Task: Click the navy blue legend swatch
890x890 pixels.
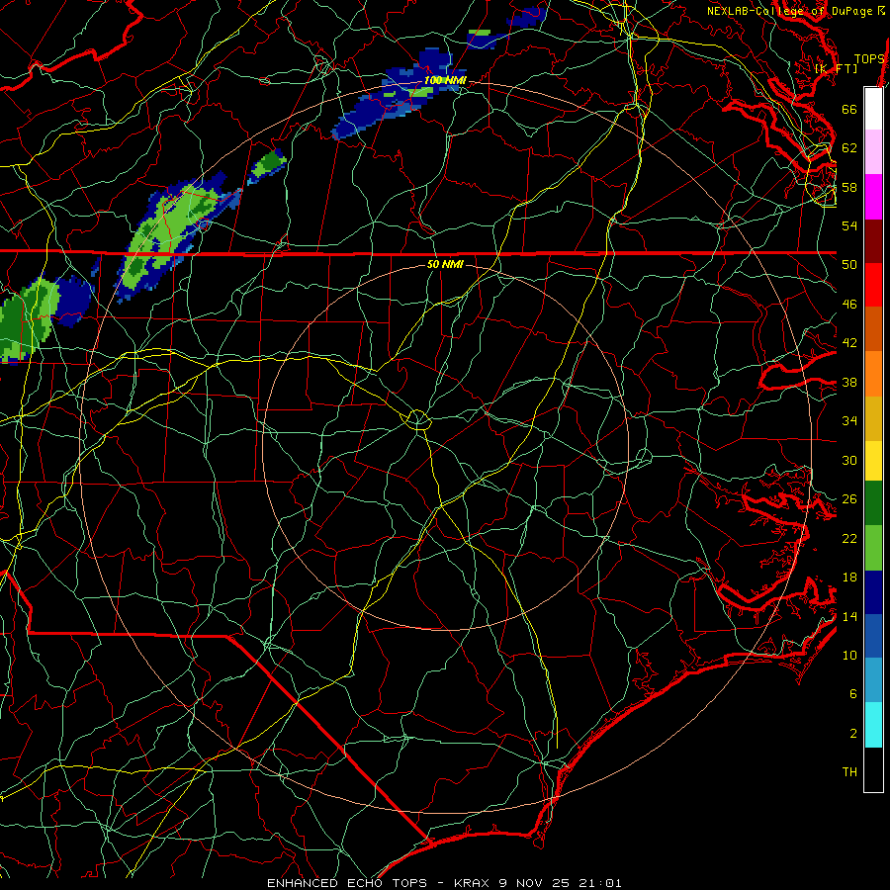Action: (873, 592)
